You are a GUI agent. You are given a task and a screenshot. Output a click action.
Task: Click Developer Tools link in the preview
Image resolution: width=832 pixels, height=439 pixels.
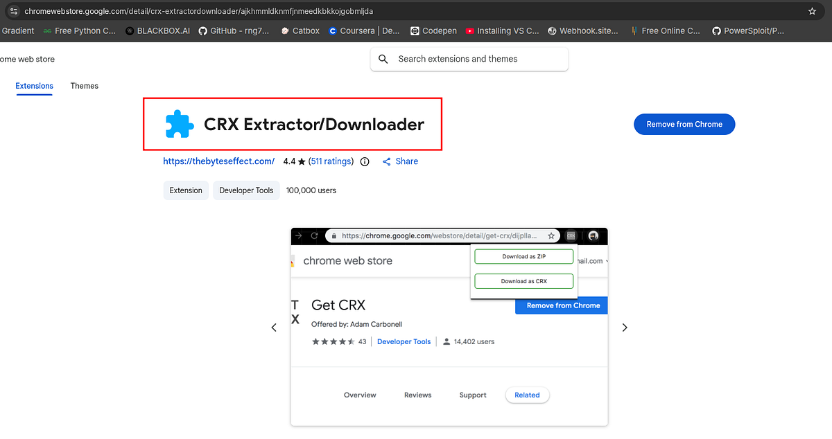coord(404,342)
